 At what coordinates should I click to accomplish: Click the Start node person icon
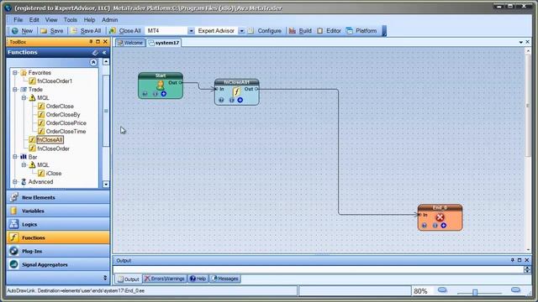[161, 85]
